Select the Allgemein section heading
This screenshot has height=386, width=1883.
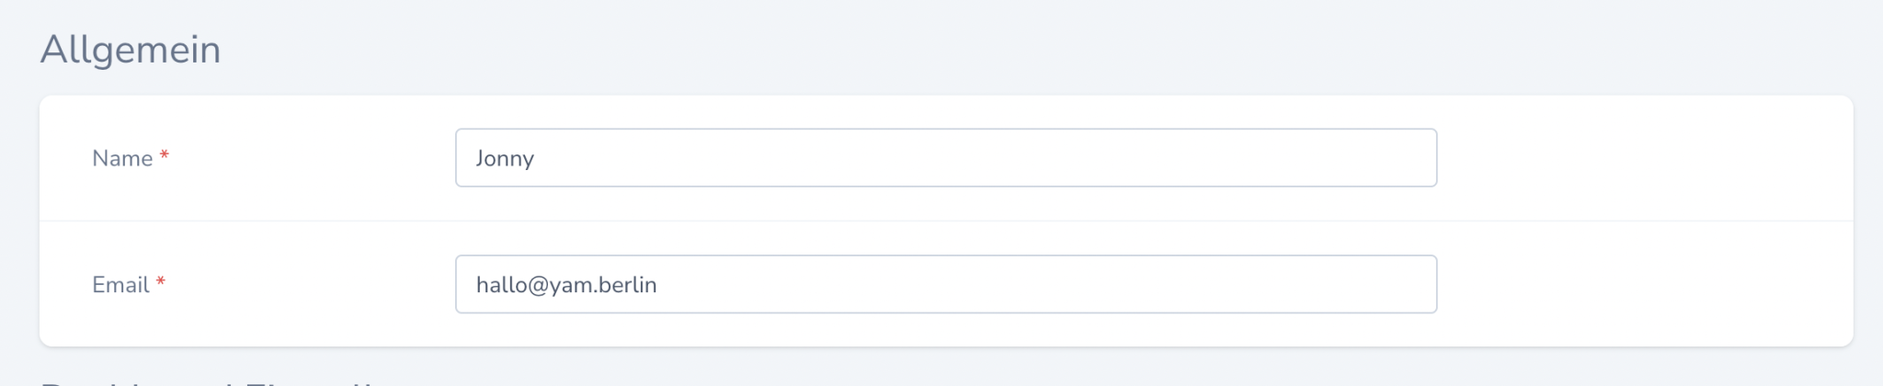click(131, 50)
